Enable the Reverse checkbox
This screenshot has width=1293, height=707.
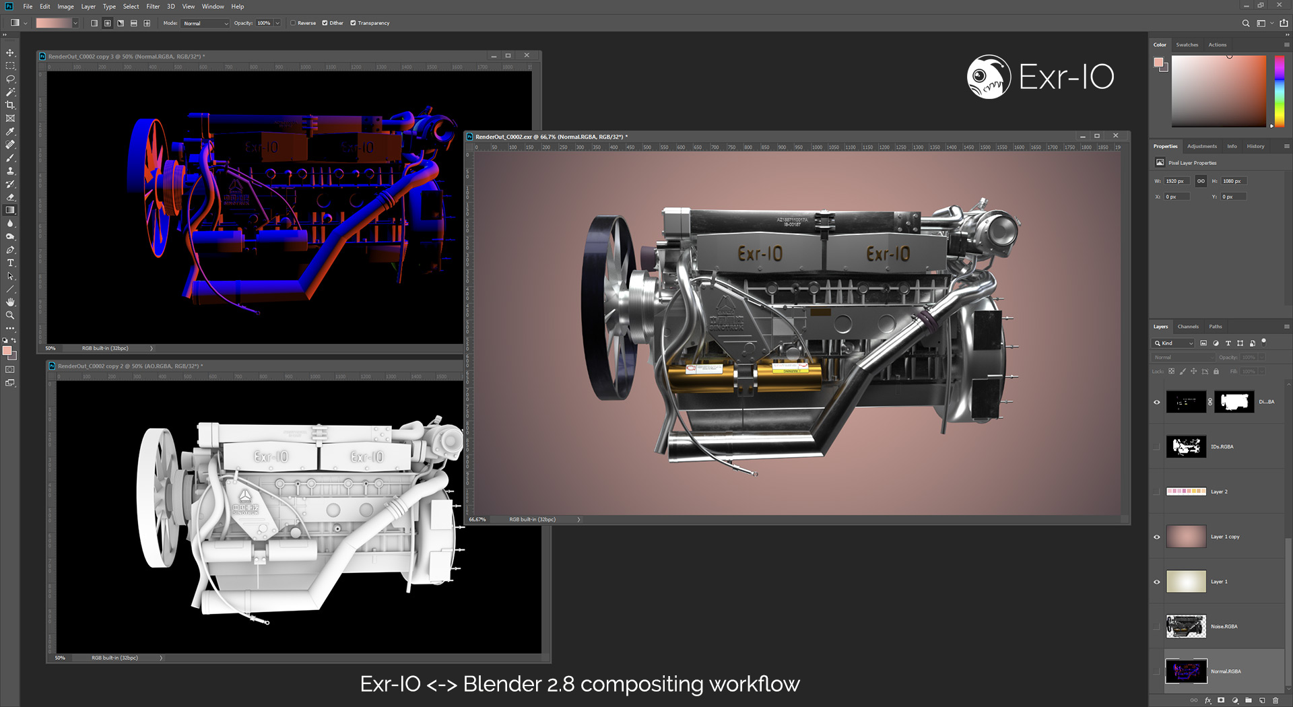[293, 23]
